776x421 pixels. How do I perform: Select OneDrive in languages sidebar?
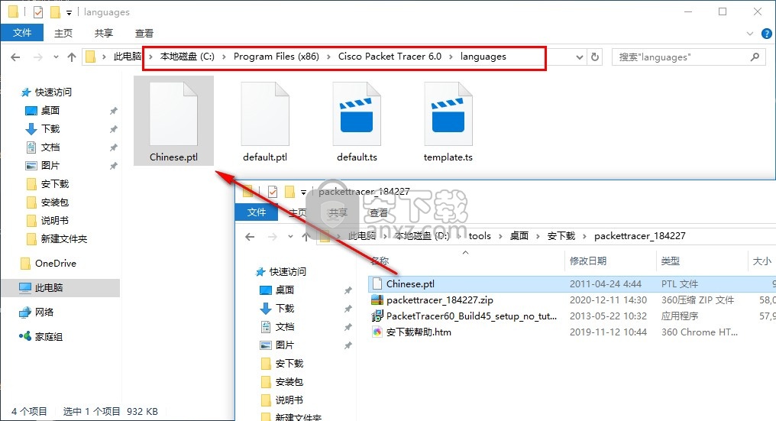click(48, 264)
